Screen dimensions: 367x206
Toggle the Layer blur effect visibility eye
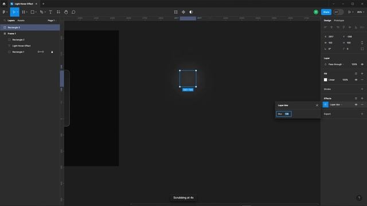pos(356,105)
